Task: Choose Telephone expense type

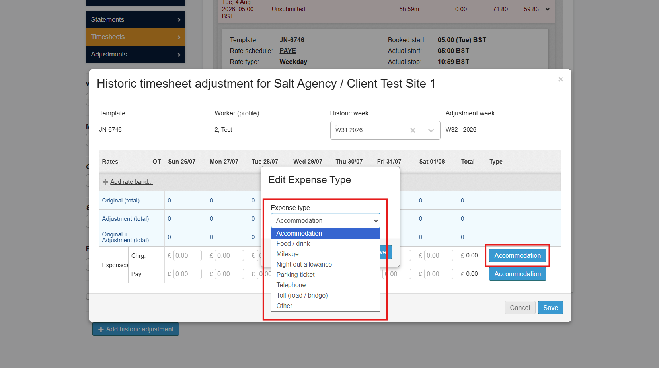Action: [326, 285]
